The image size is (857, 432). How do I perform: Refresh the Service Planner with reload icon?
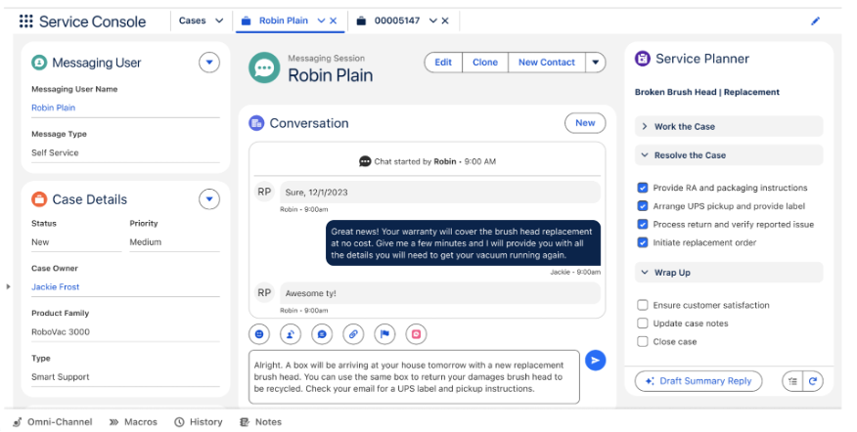point(813,381)
